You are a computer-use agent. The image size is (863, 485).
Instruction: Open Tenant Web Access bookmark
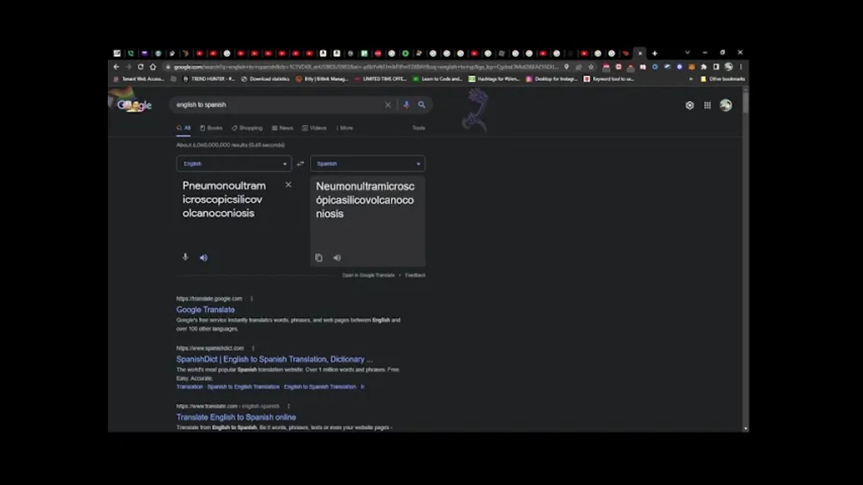click(139, 79)
